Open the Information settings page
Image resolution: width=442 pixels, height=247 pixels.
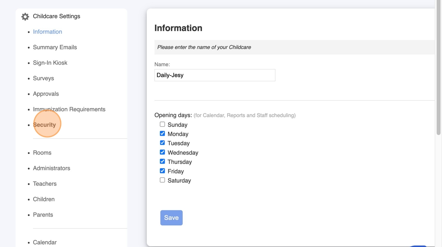(x=47, y=32)
